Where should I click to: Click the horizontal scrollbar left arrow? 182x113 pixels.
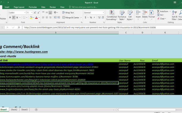117,110
